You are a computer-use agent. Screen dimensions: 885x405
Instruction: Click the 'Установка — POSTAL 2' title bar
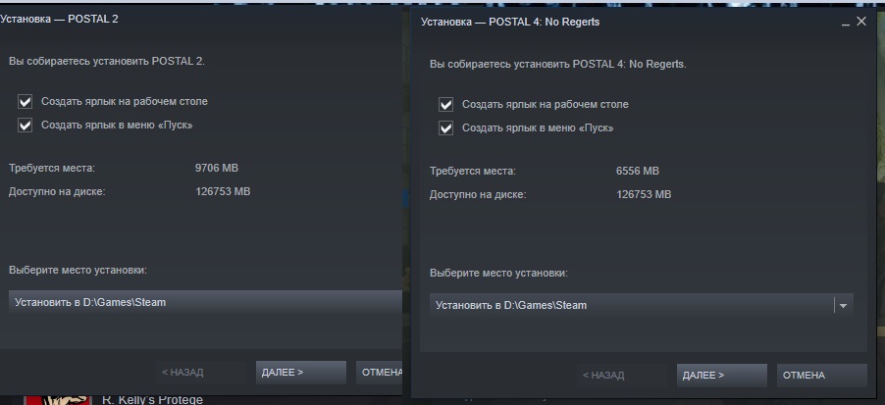[59, 20]
